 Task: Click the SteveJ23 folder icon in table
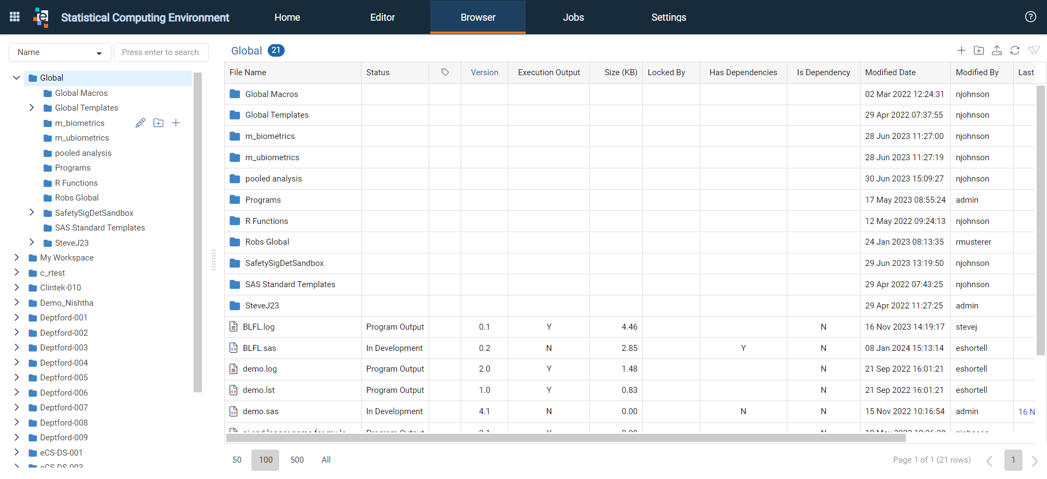pyautogui.click(x=235, y=306)
